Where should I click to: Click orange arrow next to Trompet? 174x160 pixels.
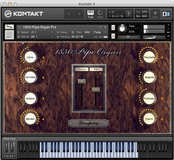(x=162, y=98)
